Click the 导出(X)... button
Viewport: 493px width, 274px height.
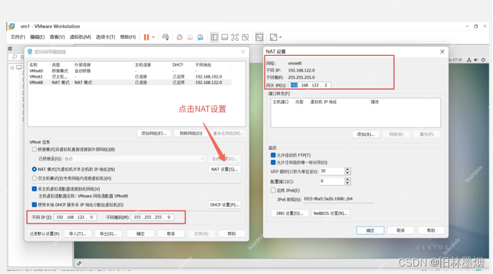tap(108, 234)
